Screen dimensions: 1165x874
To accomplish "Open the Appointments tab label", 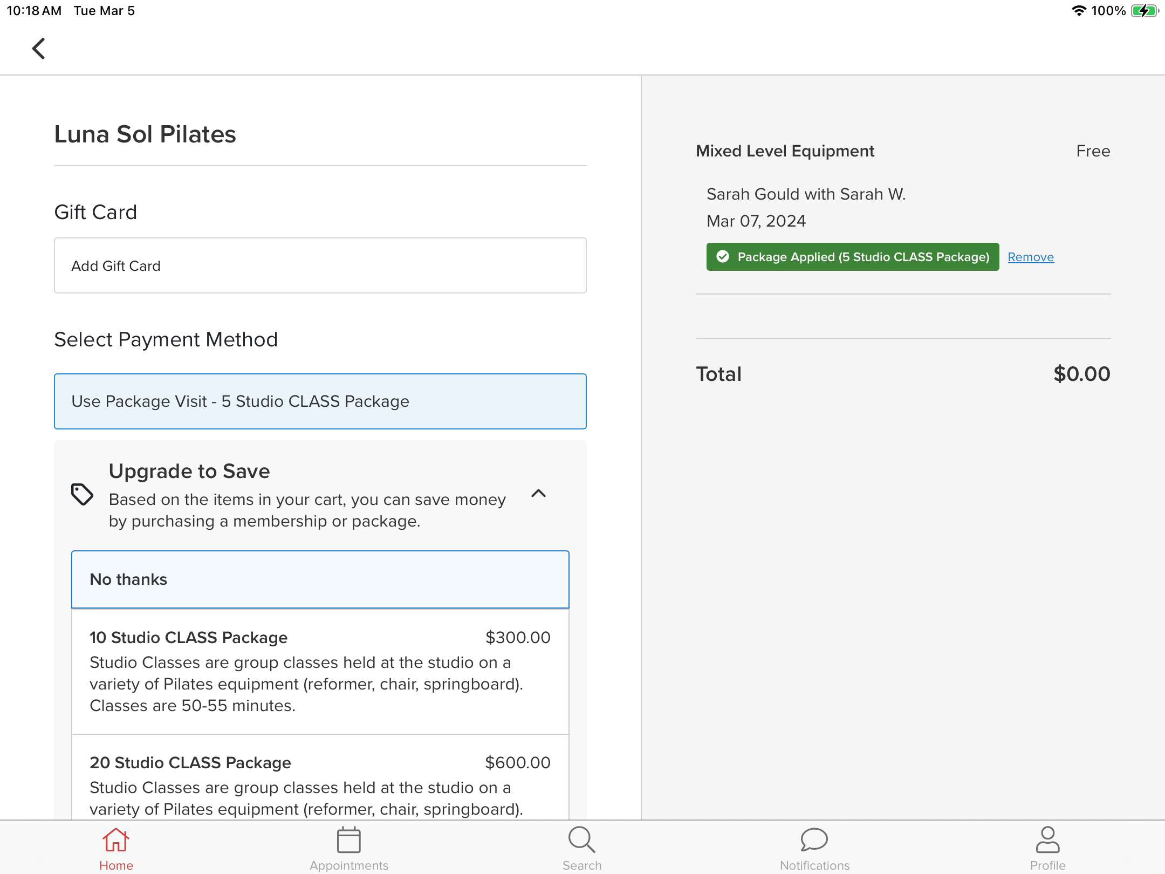I will click(x=348, y=865).
